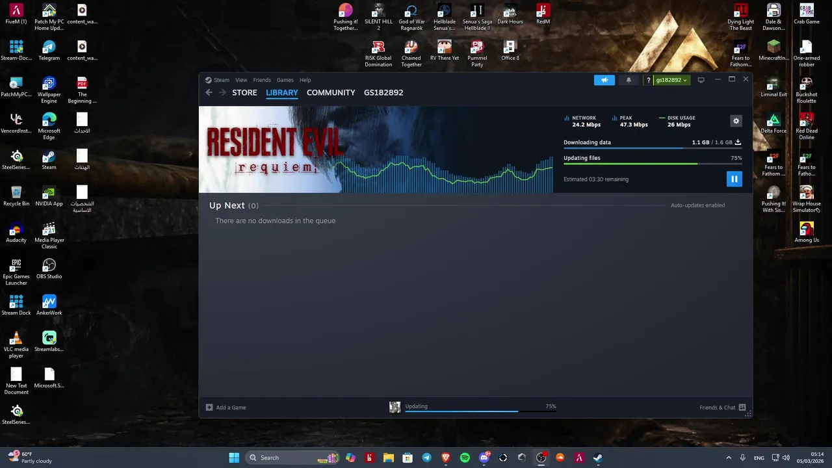Open Brave browser from the taskbar
This screenshot has width=832, height=468.
pos(446,458)
